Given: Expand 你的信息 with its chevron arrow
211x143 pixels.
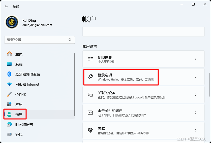Looking at the screenshot, I should 196,59.
